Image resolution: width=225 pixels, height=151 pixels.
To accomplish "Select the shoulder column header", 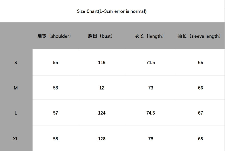I will [54, 36].
